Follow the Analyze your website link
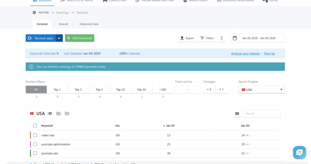The height and width of the screenshot is (164, 311). 245,53
